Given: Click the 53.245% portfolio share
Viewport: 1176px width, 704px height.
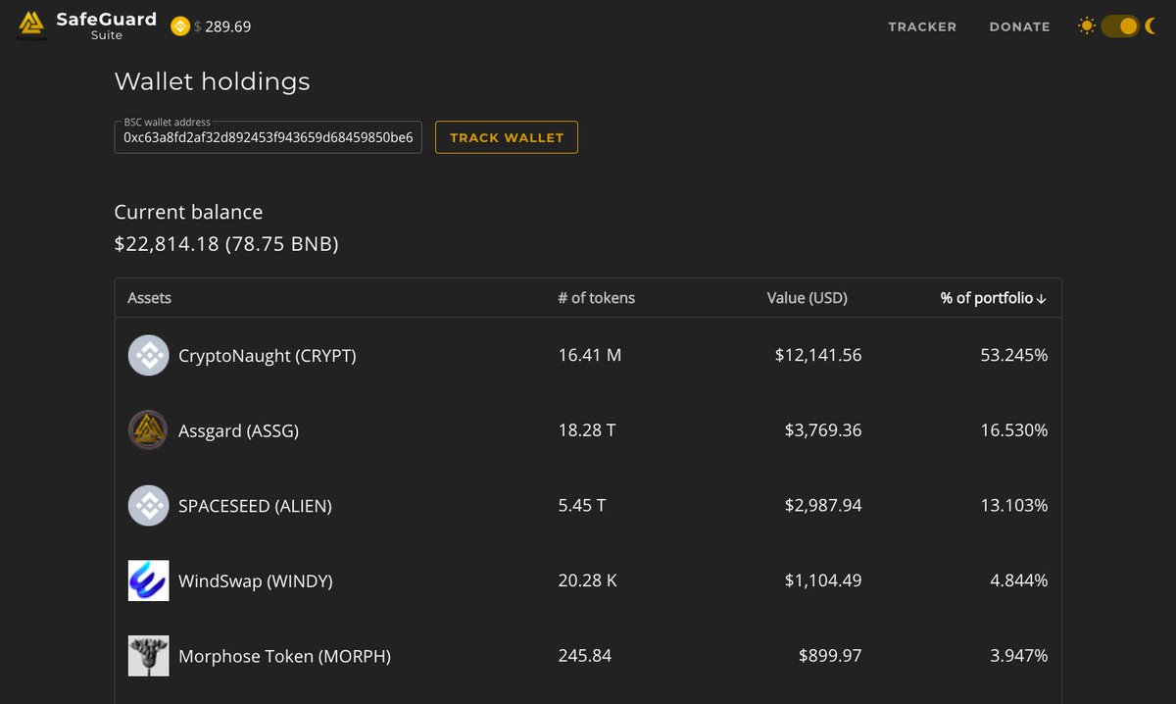Looking at the screenshot, I should (1014, 355).
